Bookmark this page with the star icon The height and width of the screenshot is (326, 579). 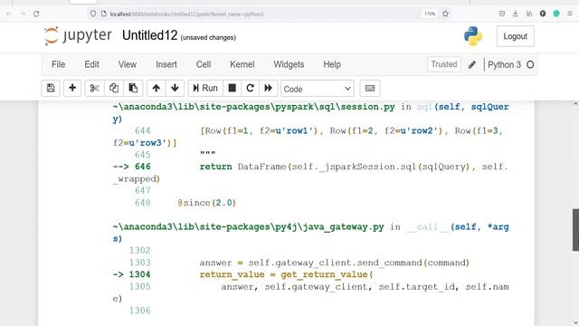pos(445,14)
